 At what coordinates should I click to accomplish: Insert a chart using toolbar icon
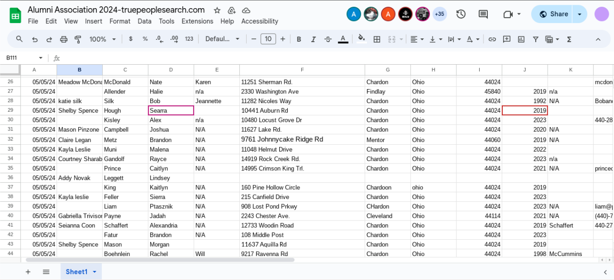[521, 39]
